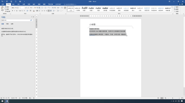Click Decrease indent icon

click(53, 8)
